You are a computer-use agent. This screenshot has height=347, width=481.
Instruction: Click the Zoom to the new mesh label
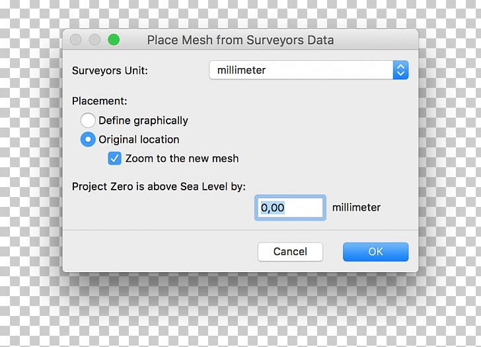pyautogui.click(x=182, y=159)
